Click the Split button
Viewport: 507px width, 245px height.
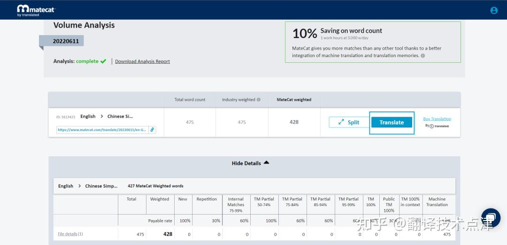pyautogui.click(x=348, y=122)
